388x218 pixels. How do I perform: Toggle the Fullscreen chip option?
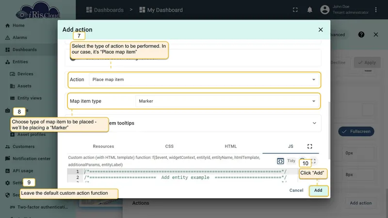(356, 131)
